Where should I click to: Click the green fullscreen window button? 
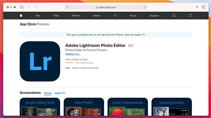click(x=15, y=7)
